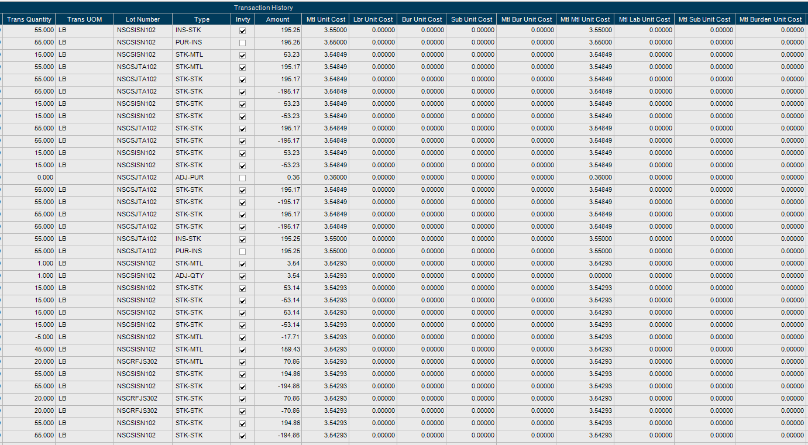Click the Sub Unit Cost header
The height and width of the screenshot is (445, 808).
[472, 19]
